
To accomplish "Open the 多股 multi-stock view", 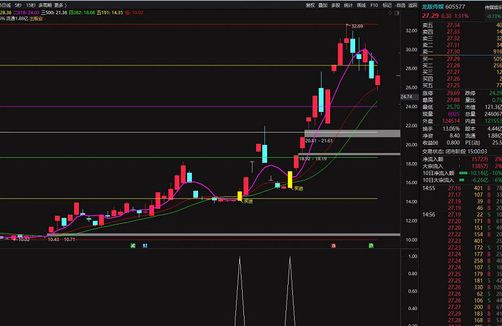I will tap(336, 5).
